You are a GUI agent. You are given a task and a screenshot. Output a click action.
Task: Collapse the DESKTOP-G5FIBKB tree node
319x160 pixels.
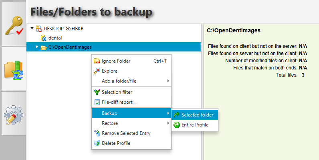click(32, 28)
